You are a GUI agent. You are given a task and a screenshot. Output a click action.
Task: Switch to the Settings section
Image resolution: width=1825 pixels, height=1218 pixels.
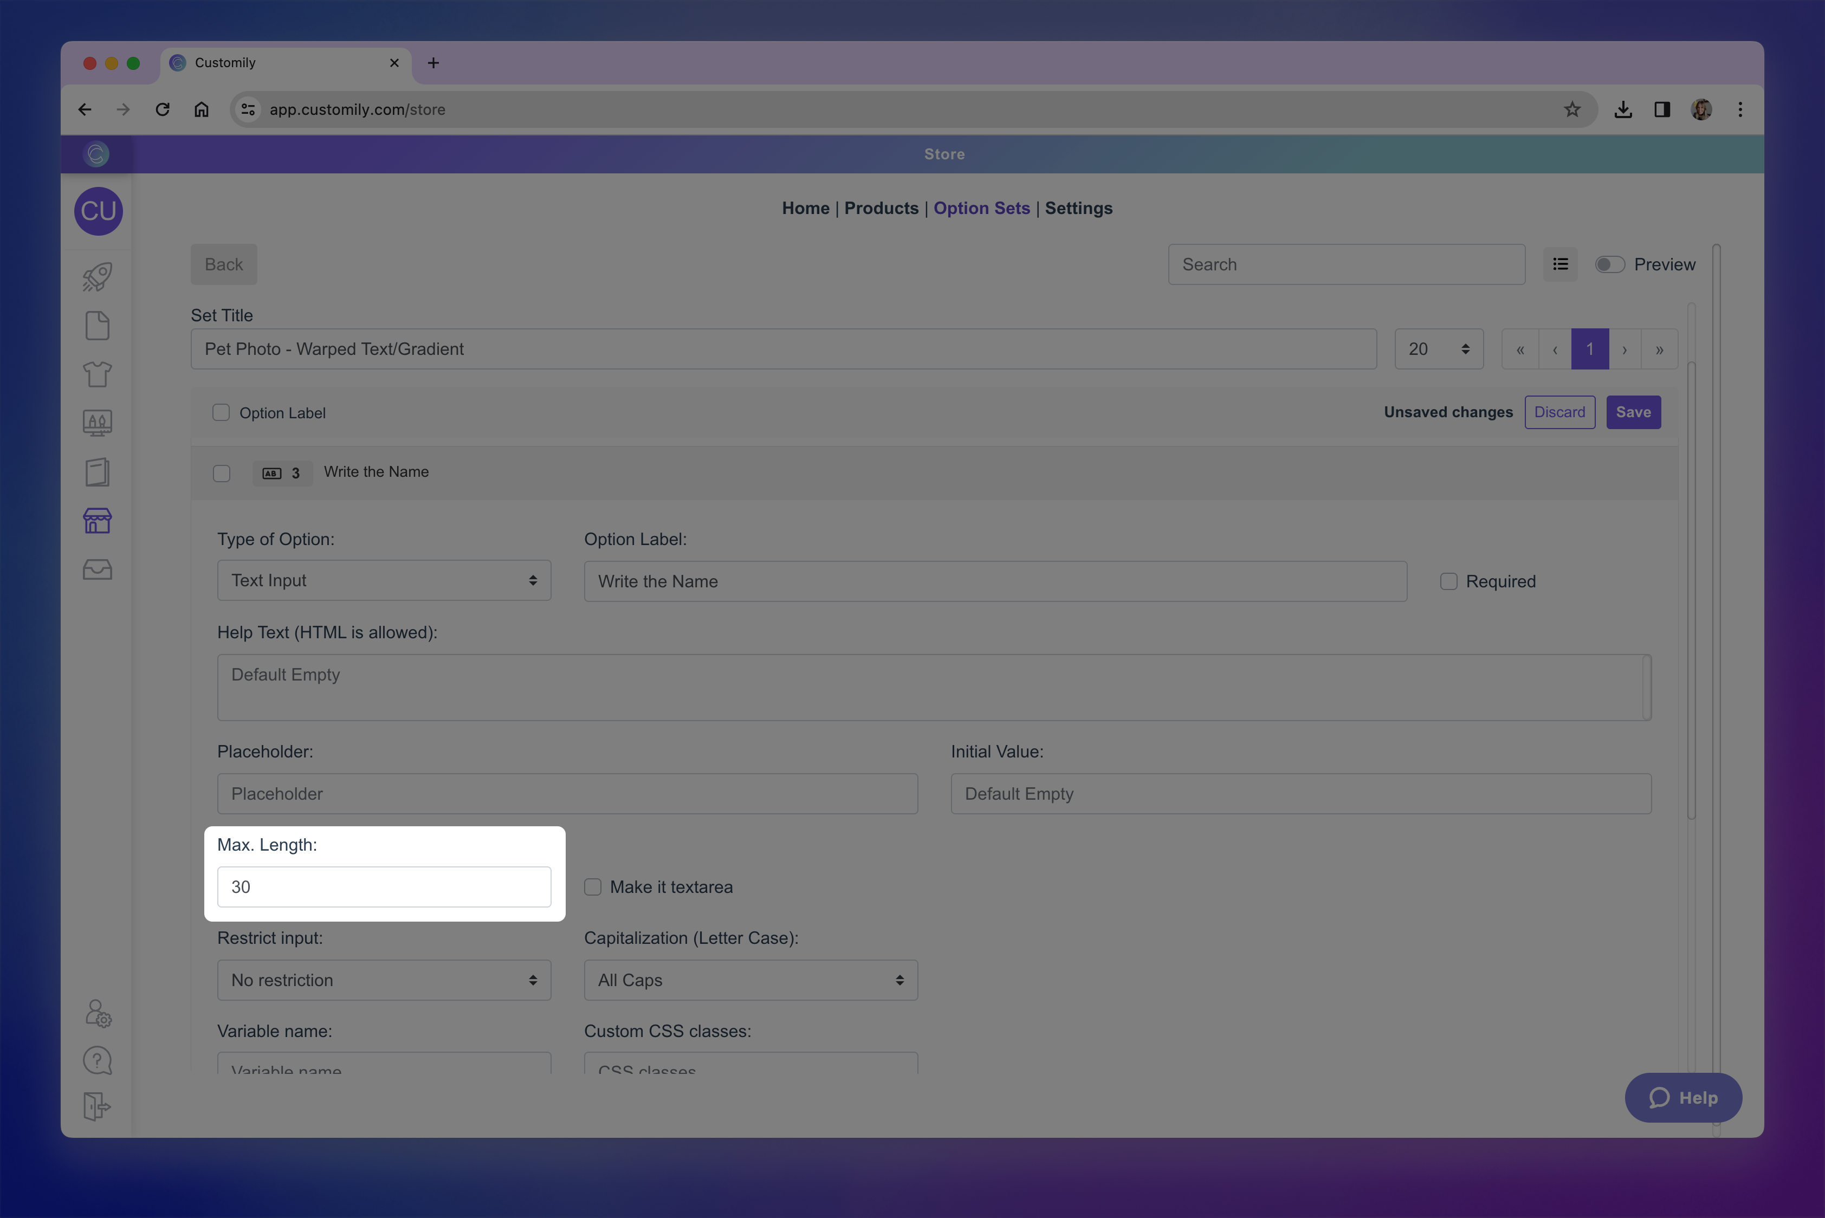pyautogui.click(x=1078, y=208)
